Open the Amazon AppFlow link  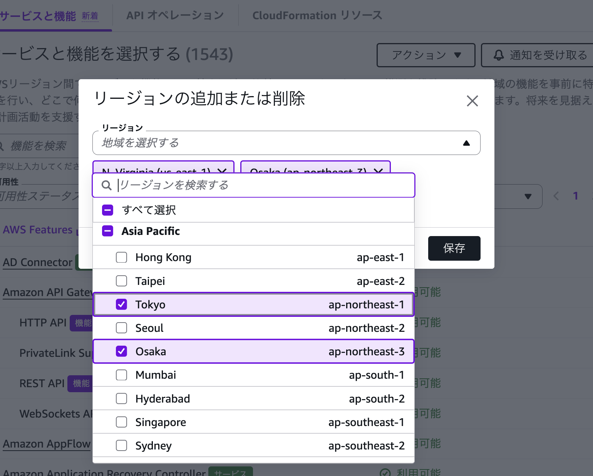coord(47,444)
